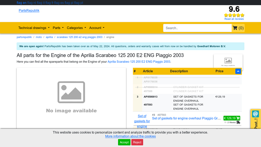This screenshot has width=261, height=147.
Task: Accept cookies with the green Accept button
Action: [124, 142]
